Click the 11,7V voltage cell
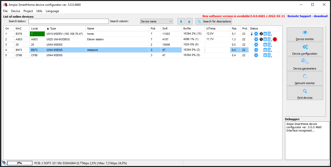This screenshot has width=331, height=167. click(x=217, y=39)
